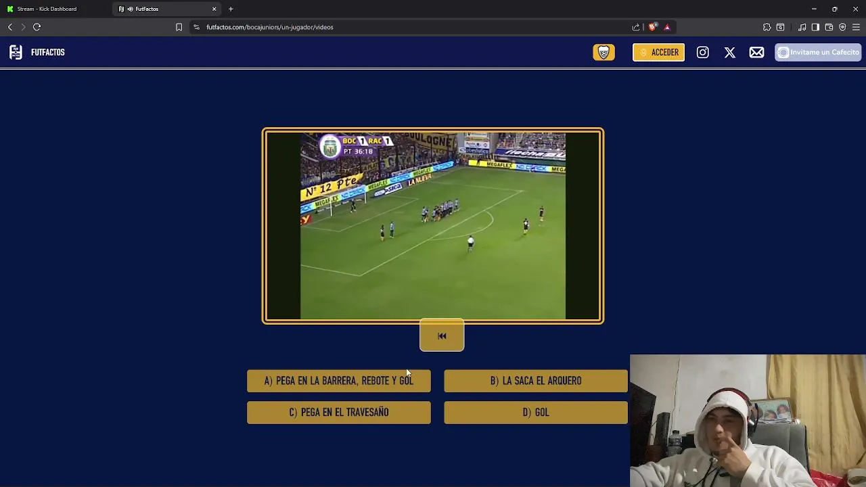
Task: Click the FutFactos logo icon
Action: 16,52
